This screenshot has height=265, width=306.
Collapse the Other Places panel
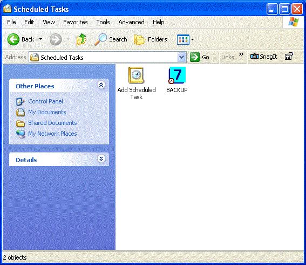point(101,85)
